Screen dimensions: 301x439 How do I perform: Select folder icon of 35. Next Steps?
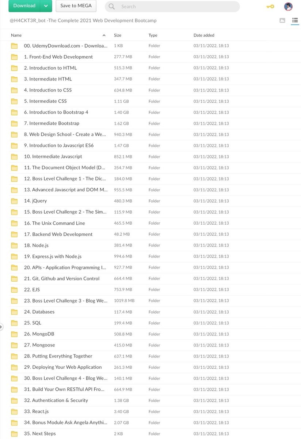pyautogui.click(x=14, y=434)
